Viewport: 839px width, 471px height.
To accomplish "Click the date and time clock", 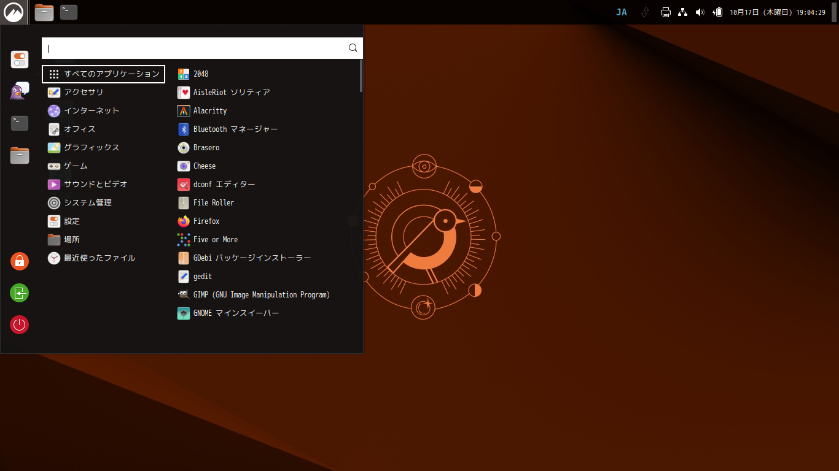I will (x=777, y=12).
